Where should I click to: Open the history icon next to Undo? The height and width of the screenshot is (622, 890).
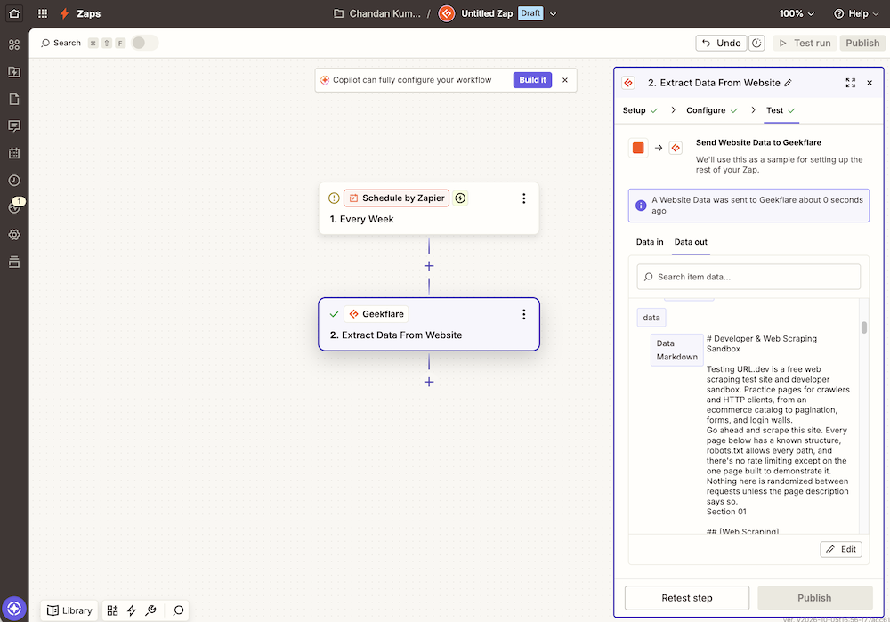click(756, 43)
